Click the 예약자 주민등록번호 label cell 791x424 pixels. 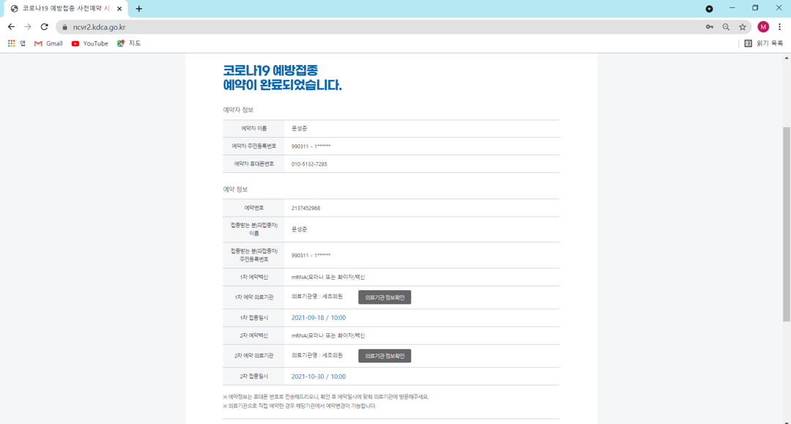[253, 146]
